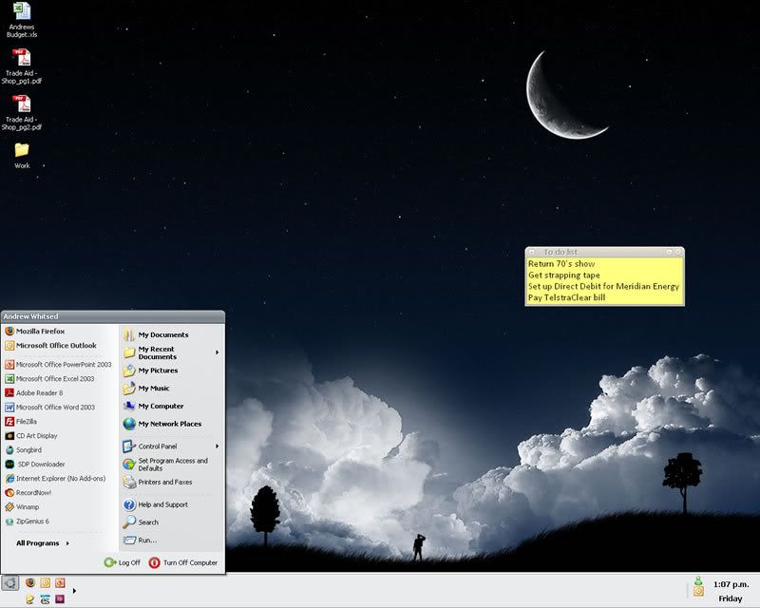Click the 'es' quick launch icon
760x608 pixels.
(x=45, y=599)
